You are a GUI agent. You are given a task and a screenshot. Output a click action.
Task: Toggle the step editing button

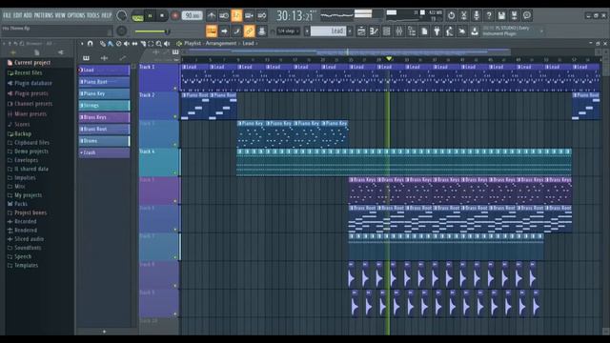tap(236, 30)
